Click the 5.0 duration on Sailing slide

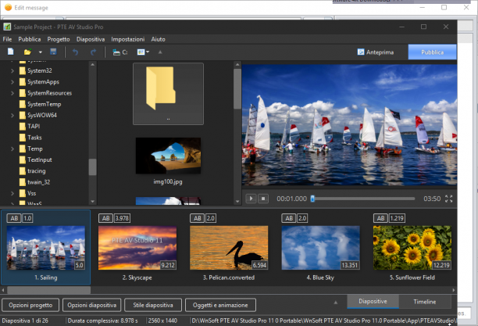[79, 265]
